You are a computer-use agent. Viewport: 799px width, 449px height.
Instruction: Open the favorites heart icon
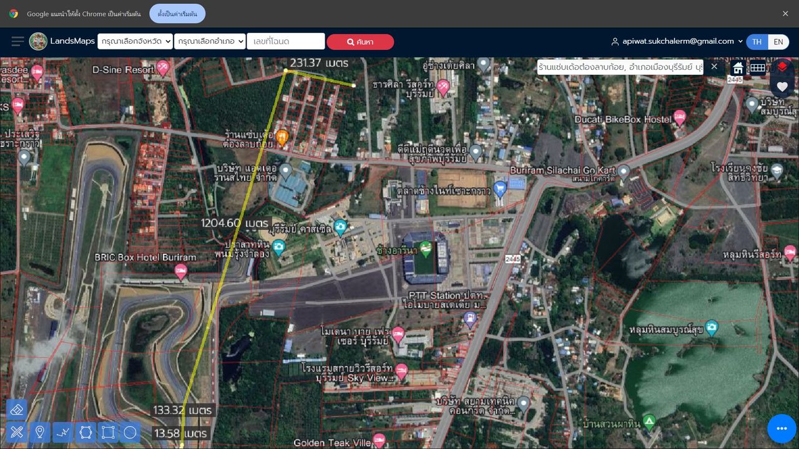pyautogui.click(x=782, y=87)
